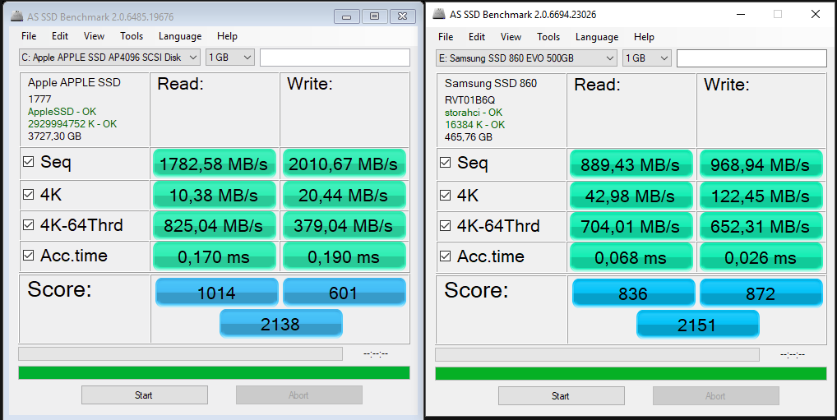The width and height of the screenshot is (837, 420).
Task: Open Help menu in left window
Action: click(227, 36)
